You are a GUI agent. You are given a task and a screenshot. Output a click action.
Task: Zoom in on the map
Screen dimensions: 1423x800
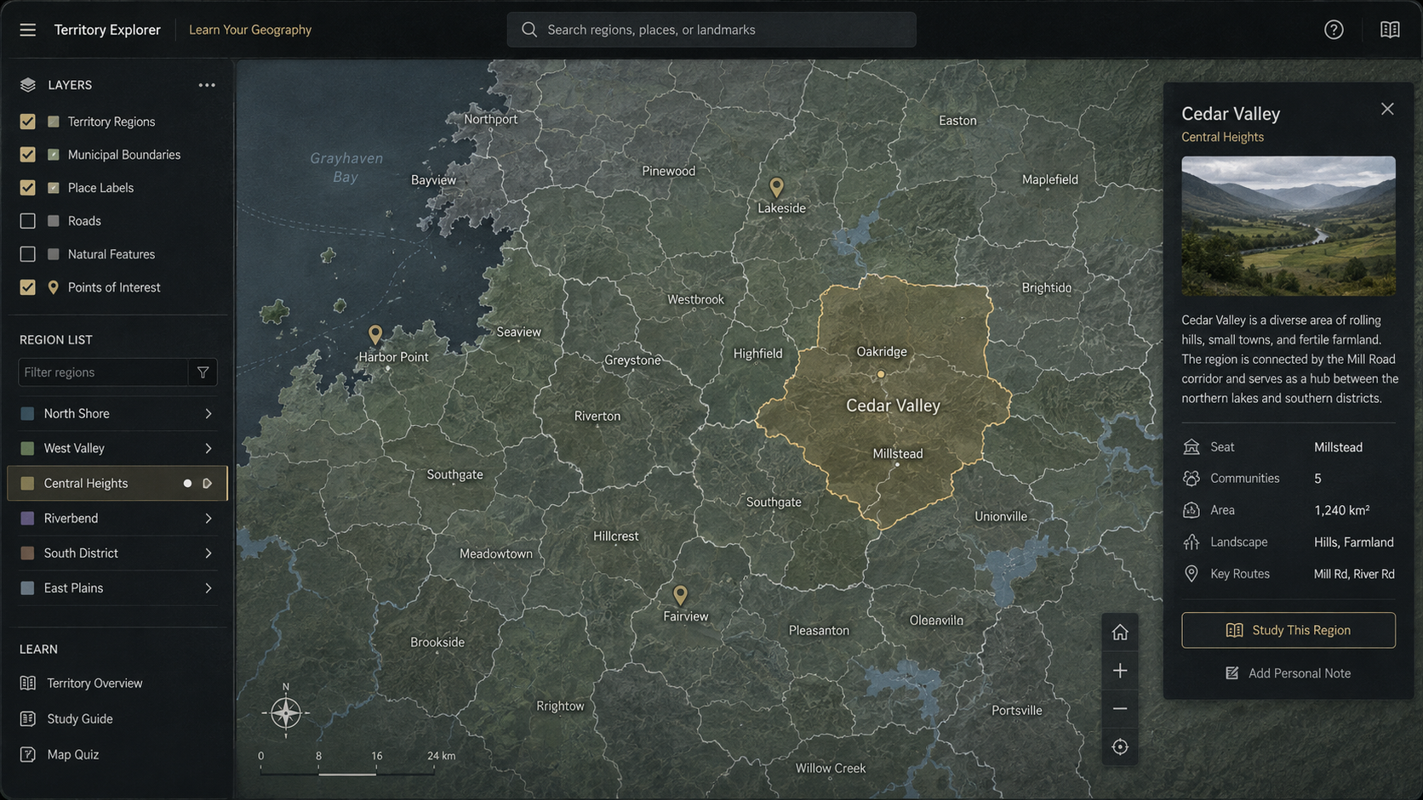point(1120,671)
